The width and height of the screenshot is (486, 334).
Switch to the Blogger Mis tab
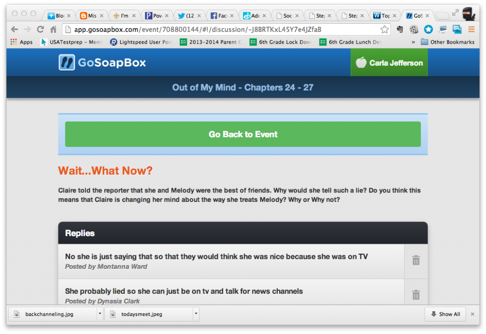[x=91, y=16]
